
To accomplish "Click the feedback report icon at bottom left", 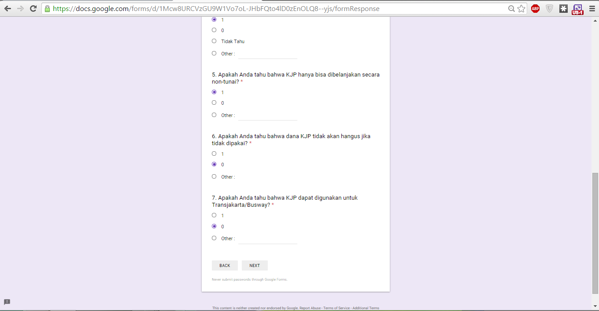I will coord(7,302).
